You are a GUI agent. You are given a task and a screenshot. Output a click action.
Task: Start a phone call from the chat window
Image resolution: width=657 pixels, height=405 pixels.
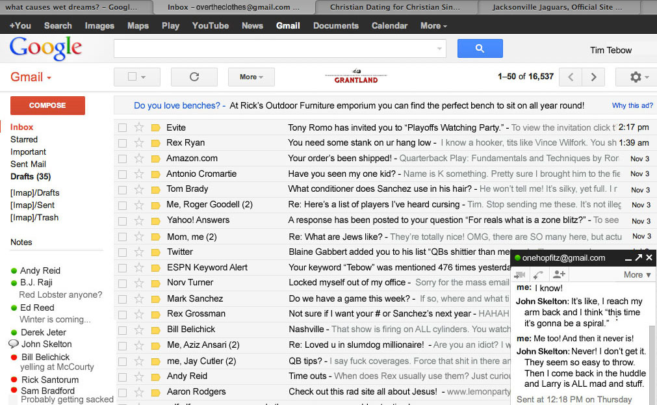[539, 274]
